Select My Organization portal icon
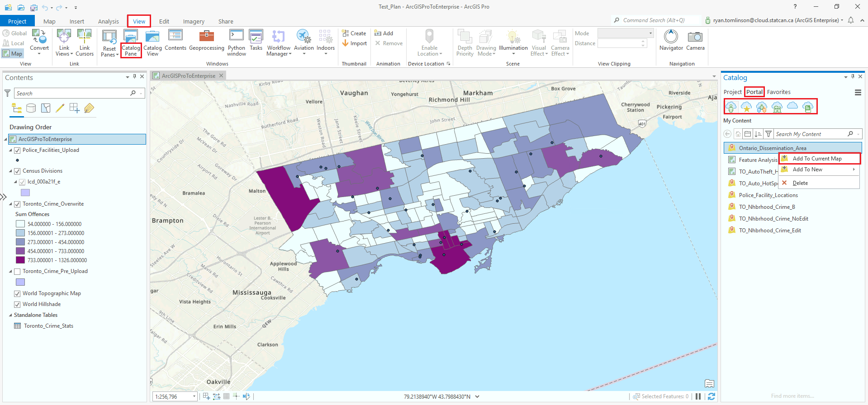Image resolution: width=868 pixels, height=405 pixels. [x=777, y=107]
